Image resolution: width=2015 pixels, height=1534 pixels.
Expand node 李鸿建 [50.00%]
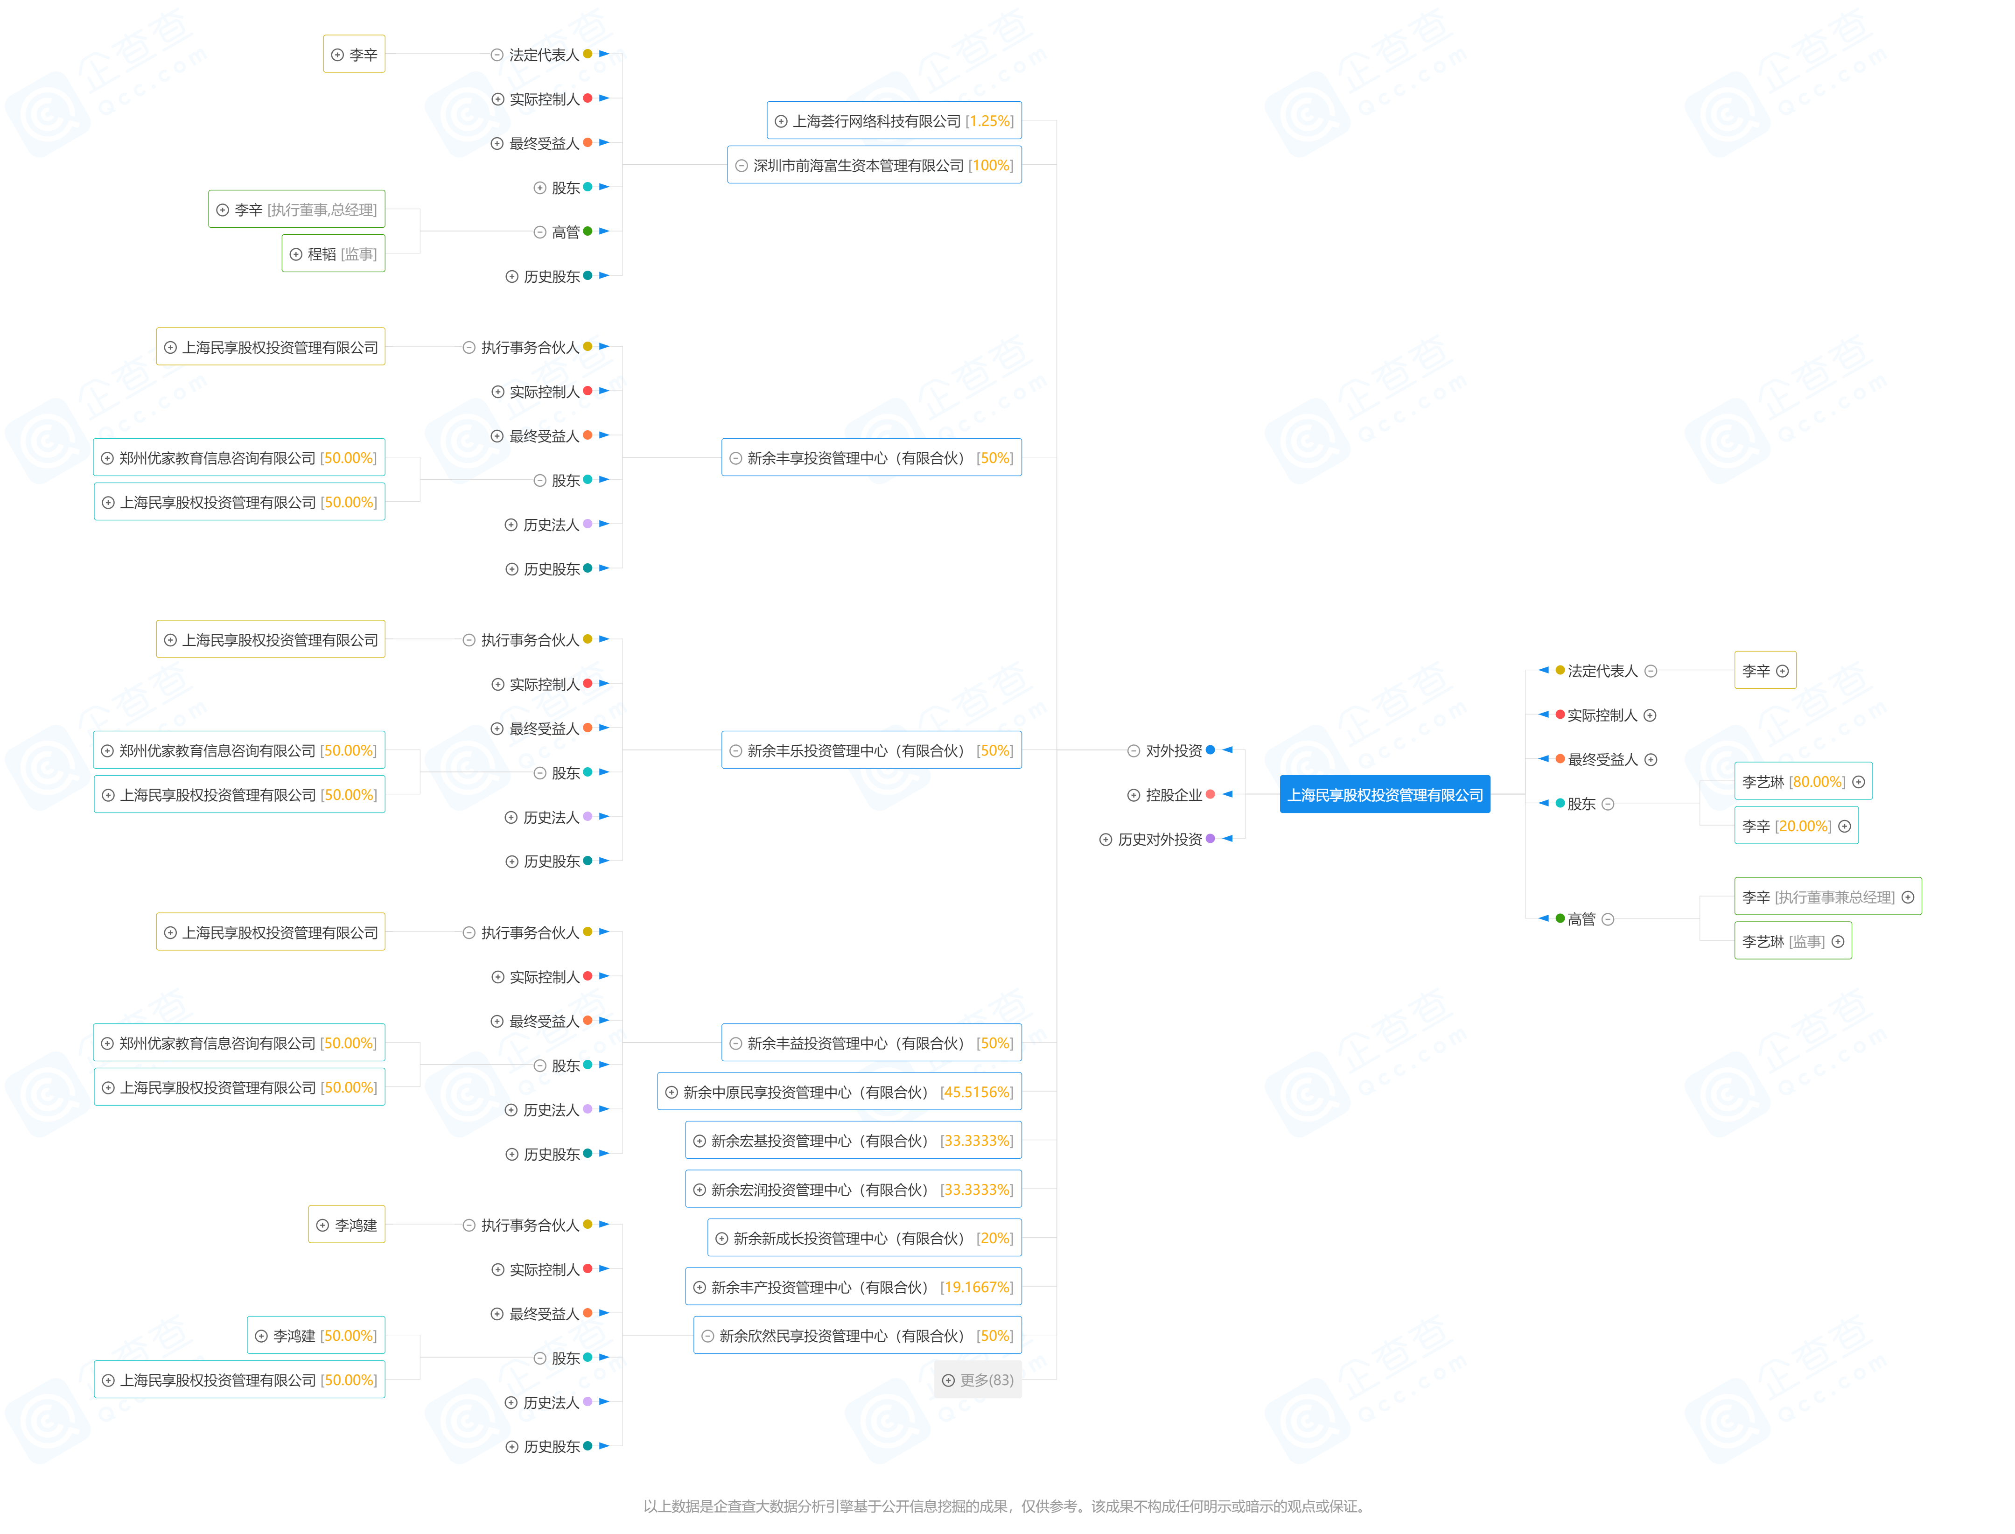(261, 1336)
